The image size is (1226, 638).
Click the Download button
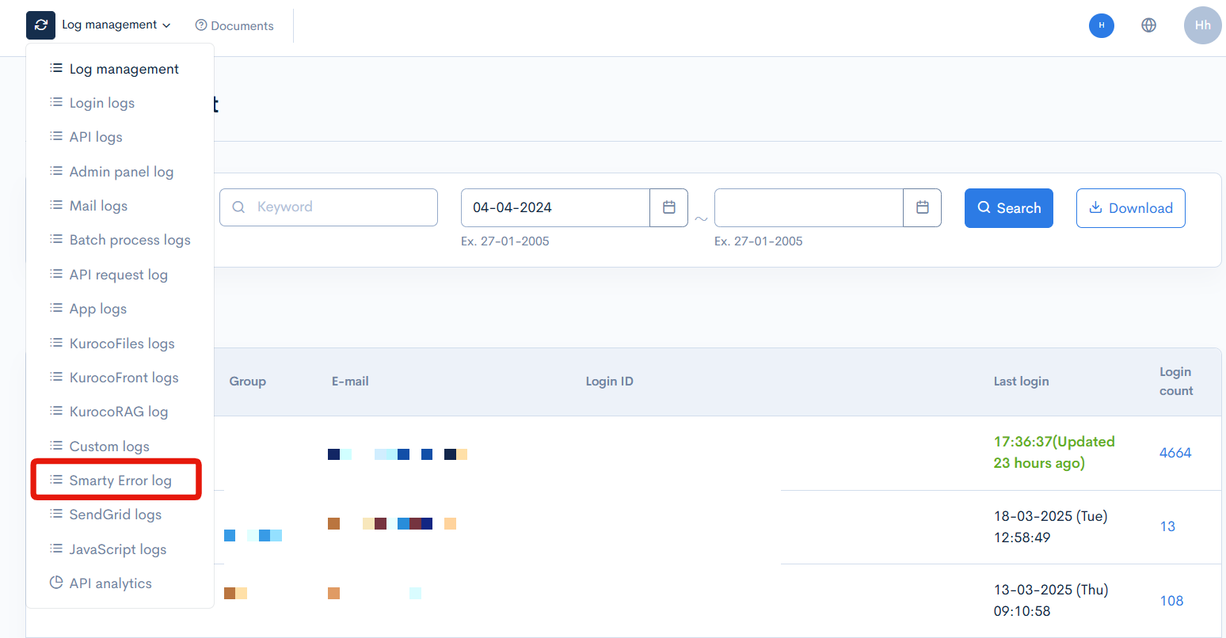click(x=1131, y=207)
